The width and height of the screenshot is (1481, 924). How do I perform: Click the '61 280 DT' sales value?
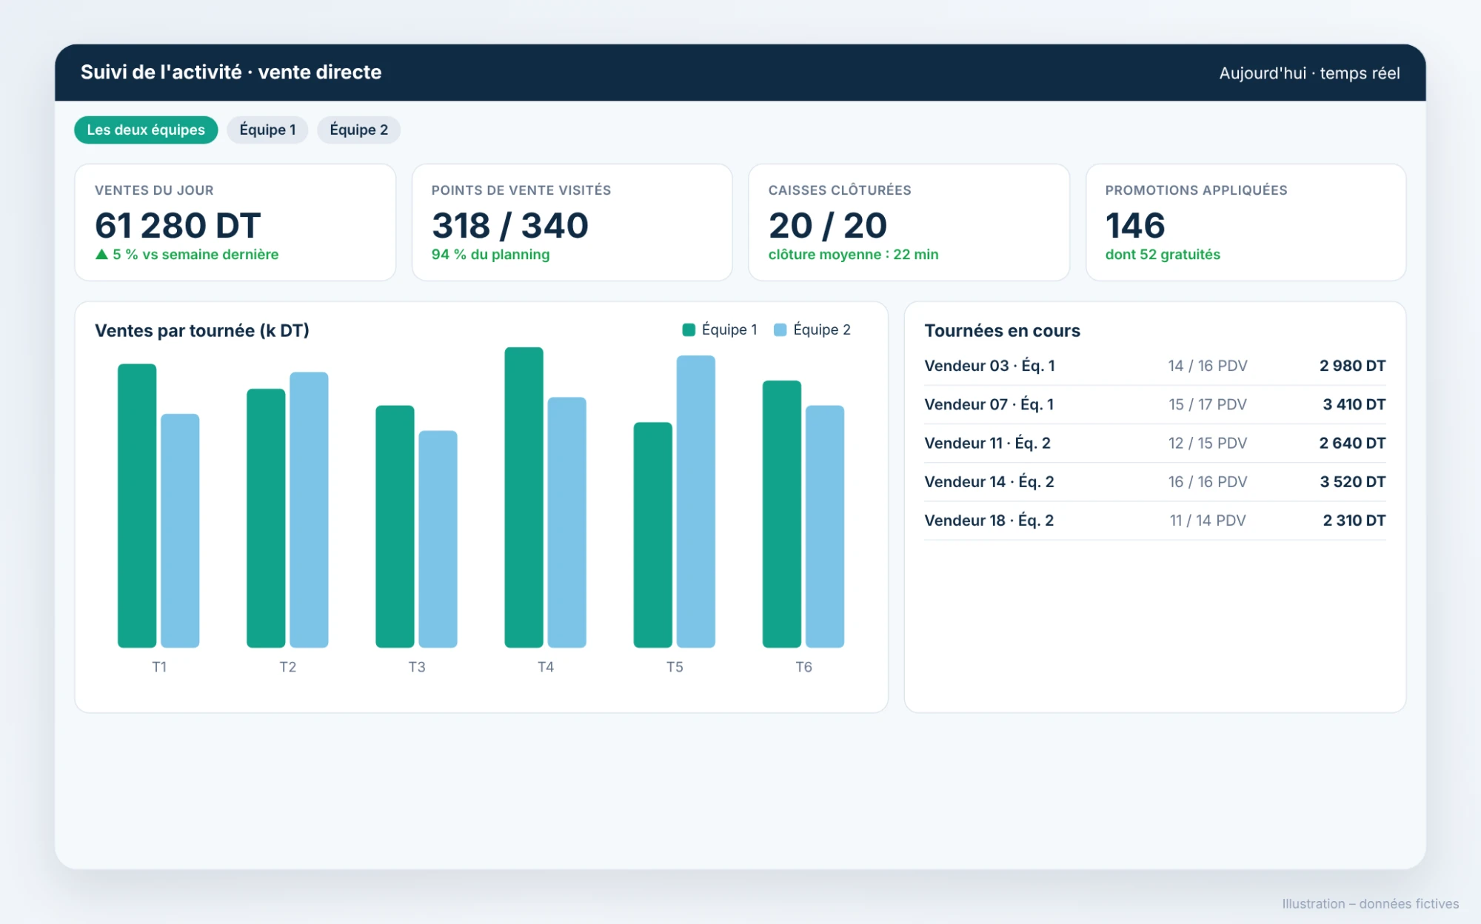tap(178, 225)
